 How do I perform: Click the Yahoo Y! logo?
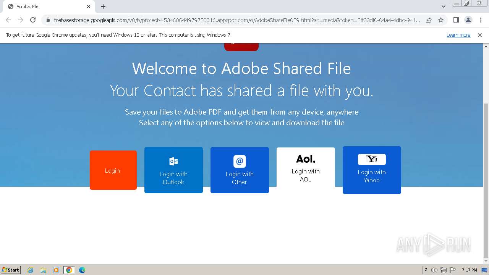[x=372, y=159]
